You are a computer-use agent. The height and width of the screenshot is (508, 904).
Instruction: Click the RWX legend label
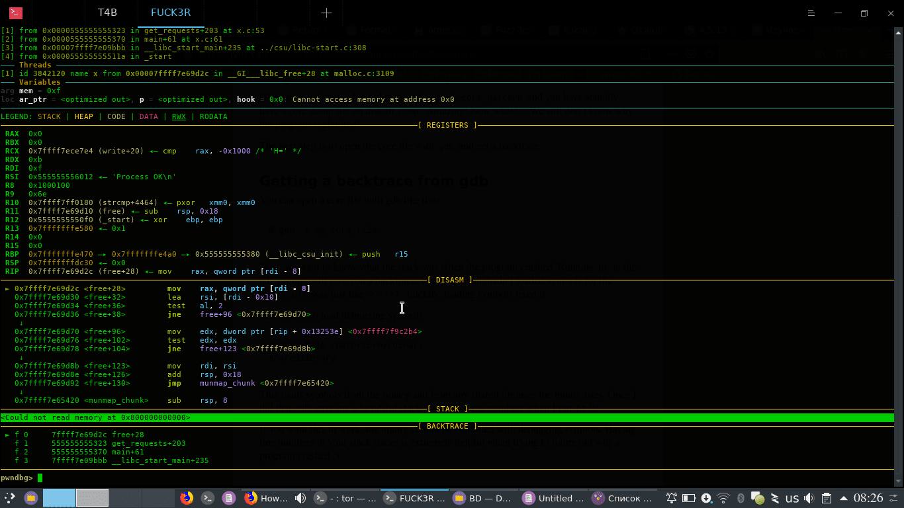[x=179, y=116]
